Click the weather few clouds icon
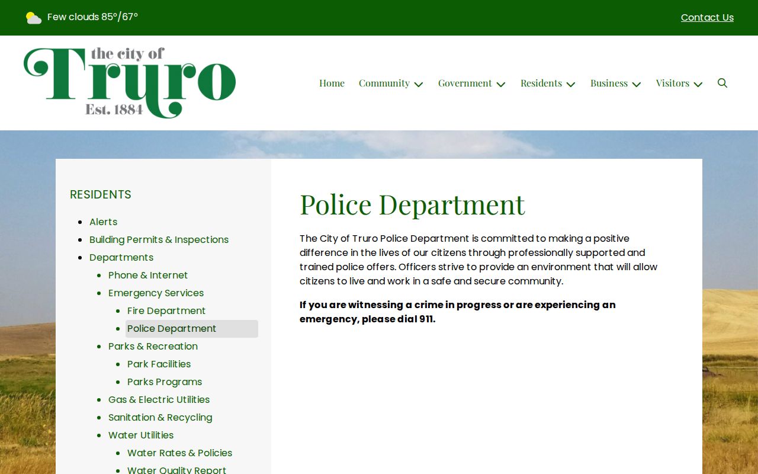This screenshot has width=758, height=474. 34,18
